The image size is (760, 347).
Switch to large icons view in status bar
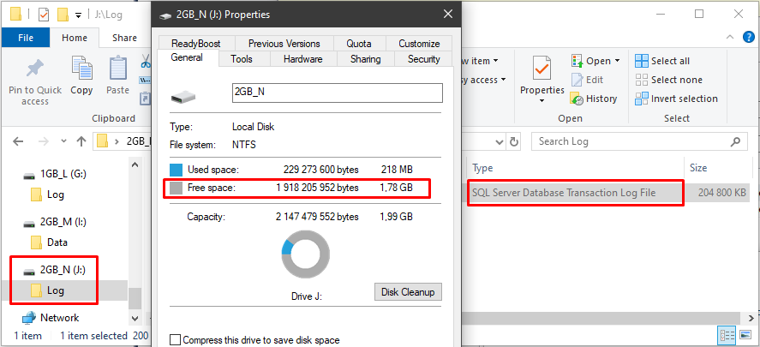pyautogui.click(x=743, y=335)
